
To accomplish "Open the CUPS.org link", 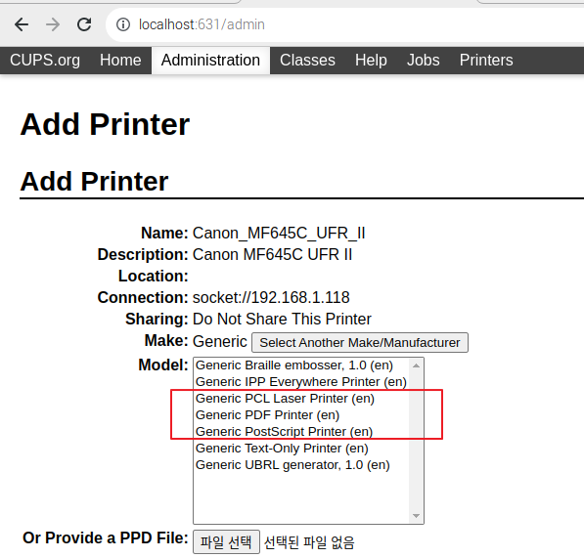I will [x=45, y=61].
